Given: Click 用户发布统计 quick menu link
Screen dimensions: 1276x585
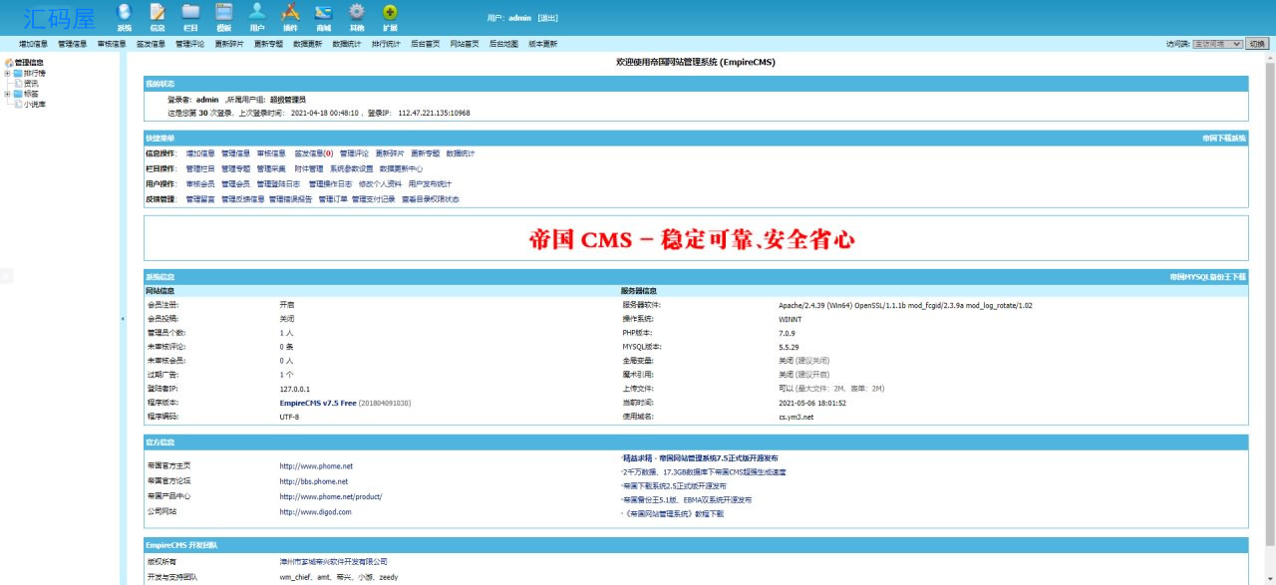Looking at the screenshot, I should 430,183.
